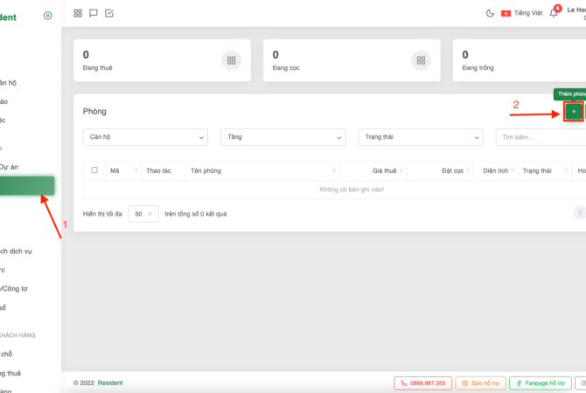Click the 0868.987.355 phone support button
Image resolution: width=586 pixels, height=393 pixels.
click(x=422, y=383)
